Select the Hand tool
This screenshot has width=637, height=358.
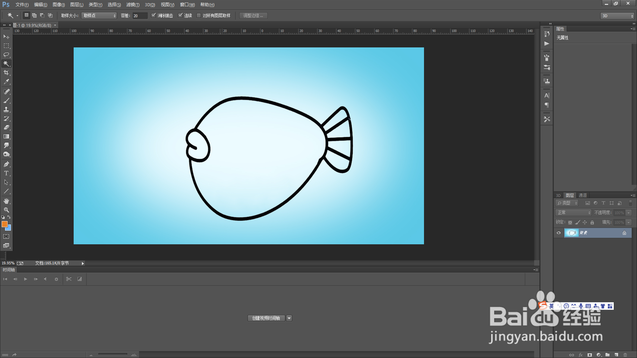click(x=6, y=201)
